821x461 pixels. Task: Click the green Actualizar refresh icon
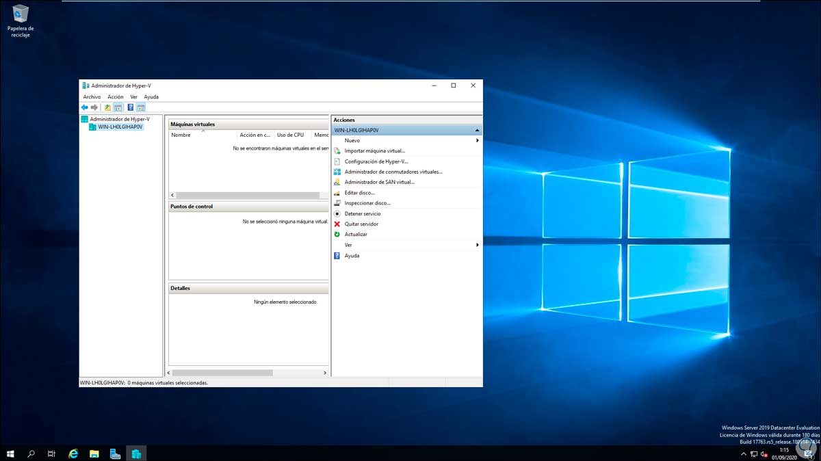click(x=337, y=235)
